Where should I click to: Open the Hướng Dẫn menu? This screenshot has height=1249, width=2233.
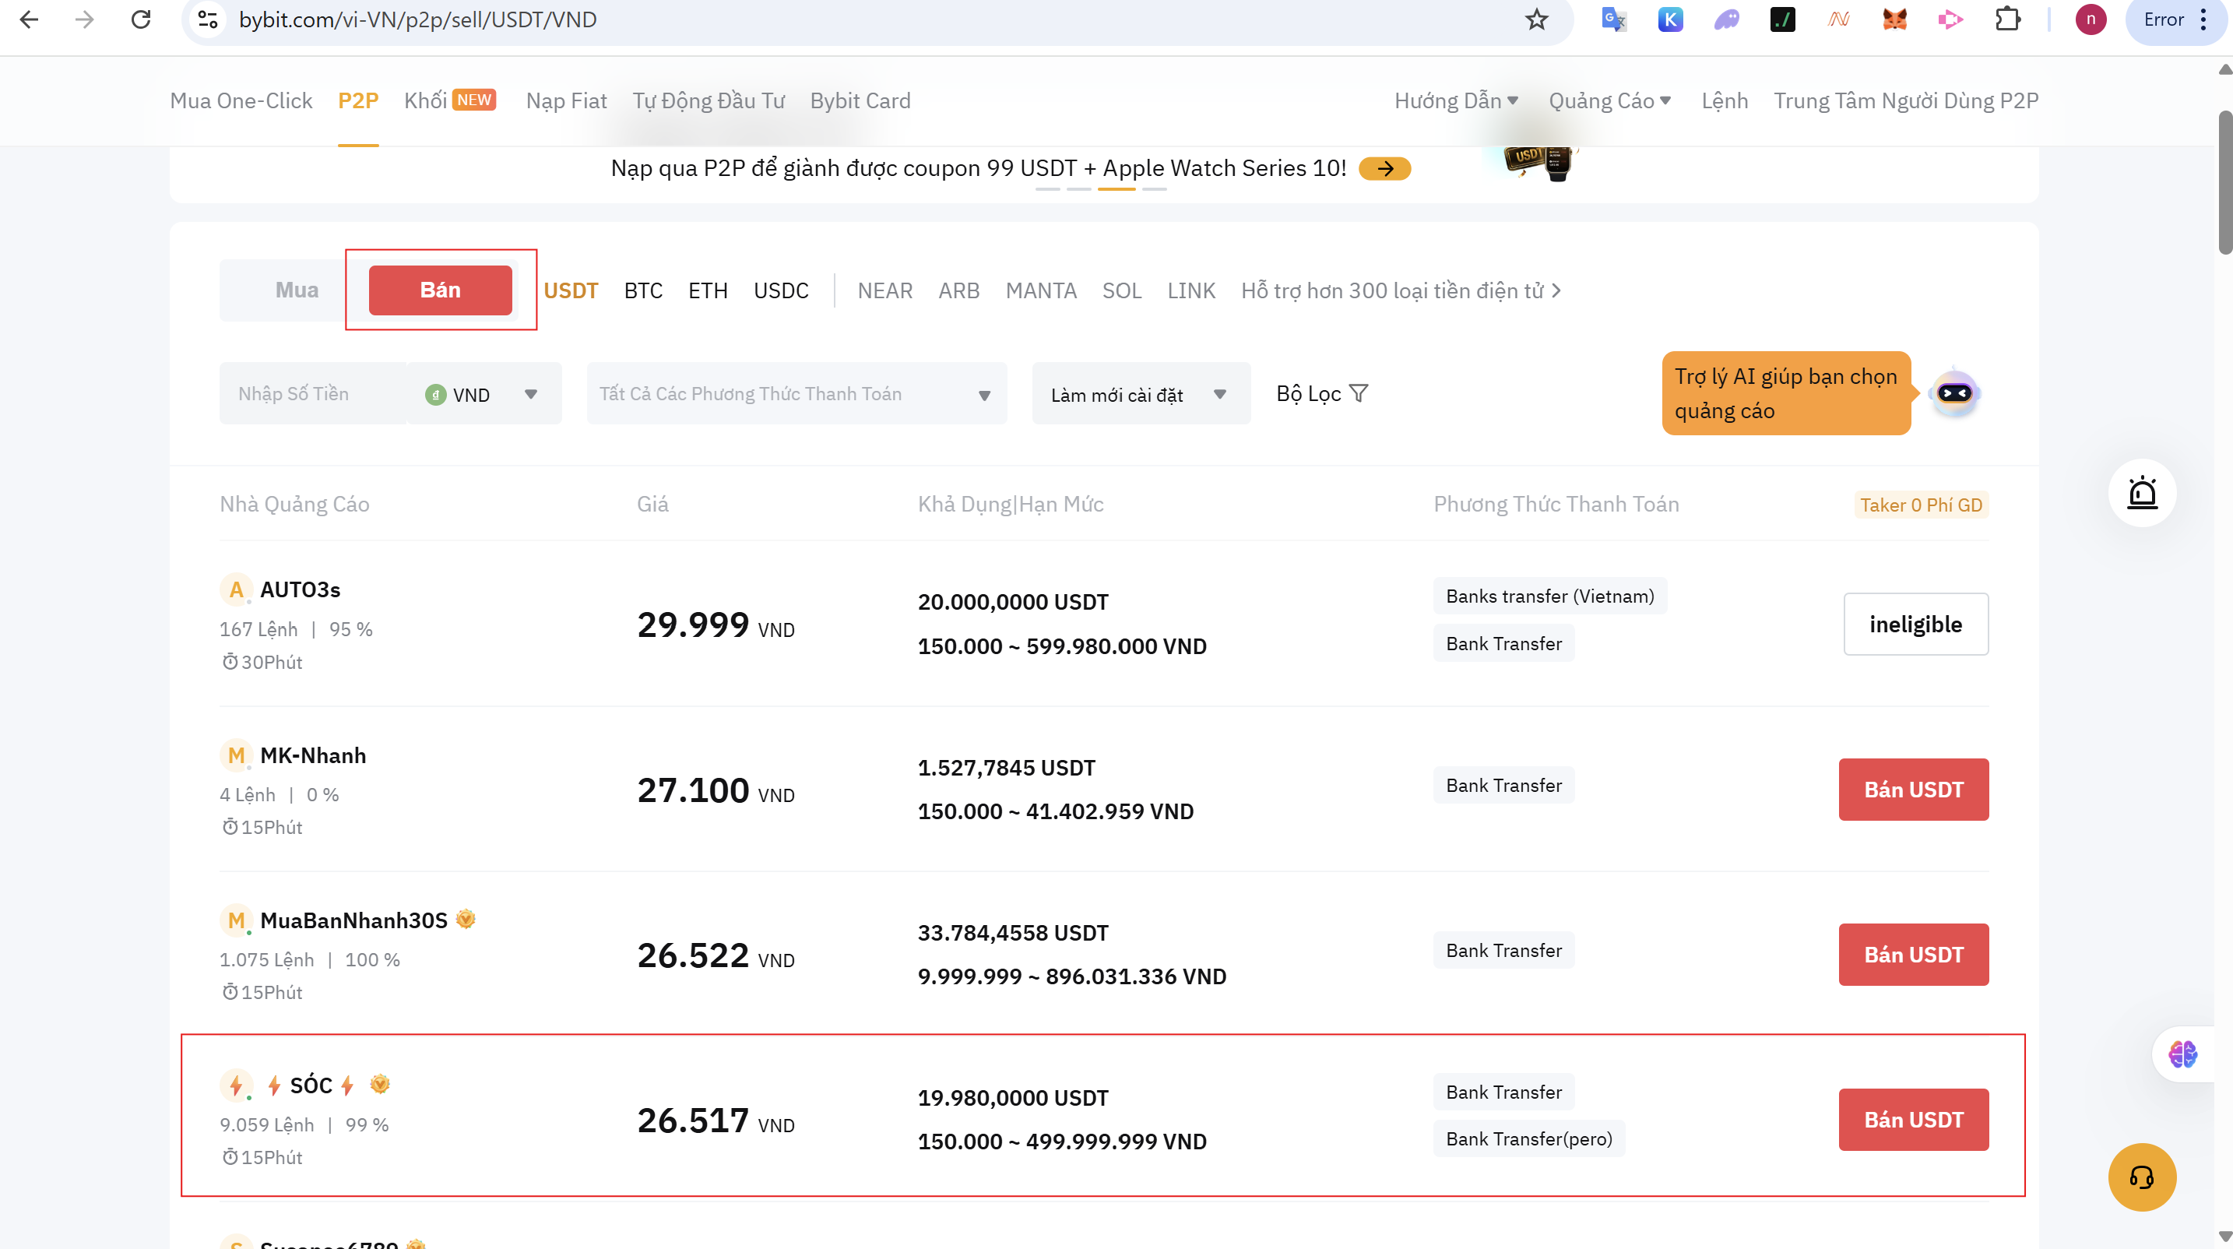[1455, 100]
